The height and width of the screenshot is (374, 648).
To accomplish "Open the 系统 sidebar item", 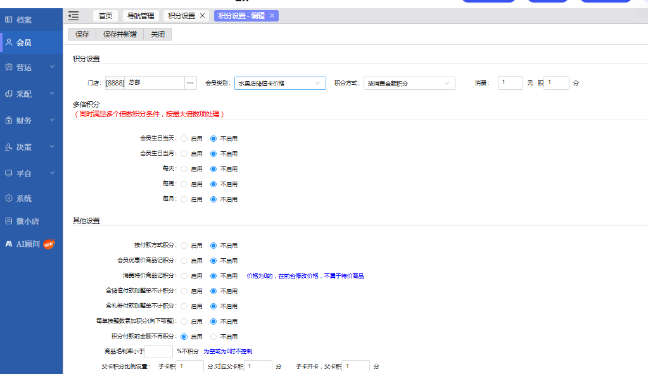I will tap(32, 199).
